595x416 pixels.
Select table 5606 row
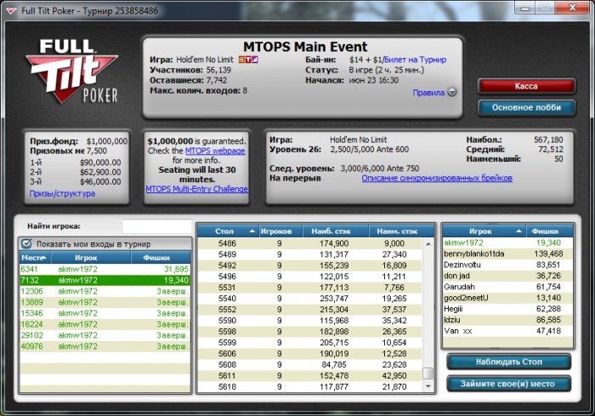[310, 353]
